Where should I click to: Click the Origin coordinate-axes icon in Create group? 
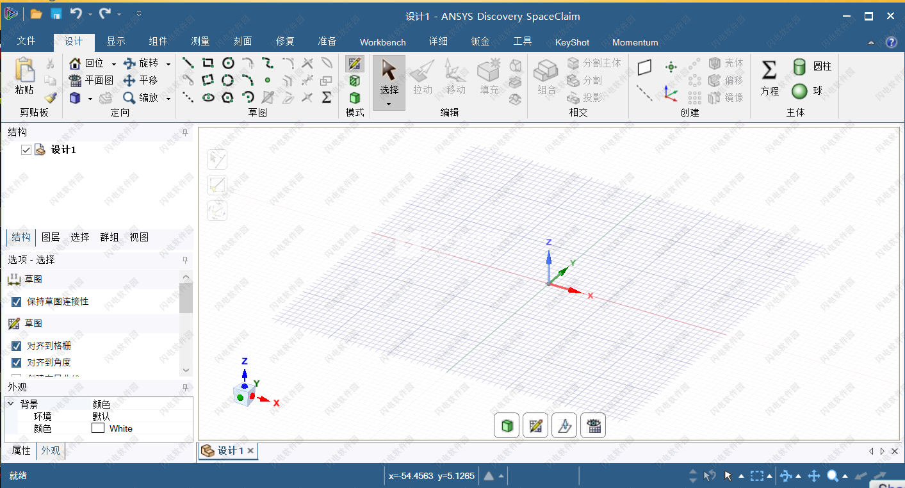[671, 94]
